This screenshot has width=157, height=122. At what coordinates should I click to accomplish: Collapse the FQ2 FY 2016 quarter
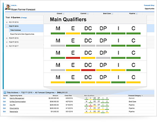pos(7,26)
